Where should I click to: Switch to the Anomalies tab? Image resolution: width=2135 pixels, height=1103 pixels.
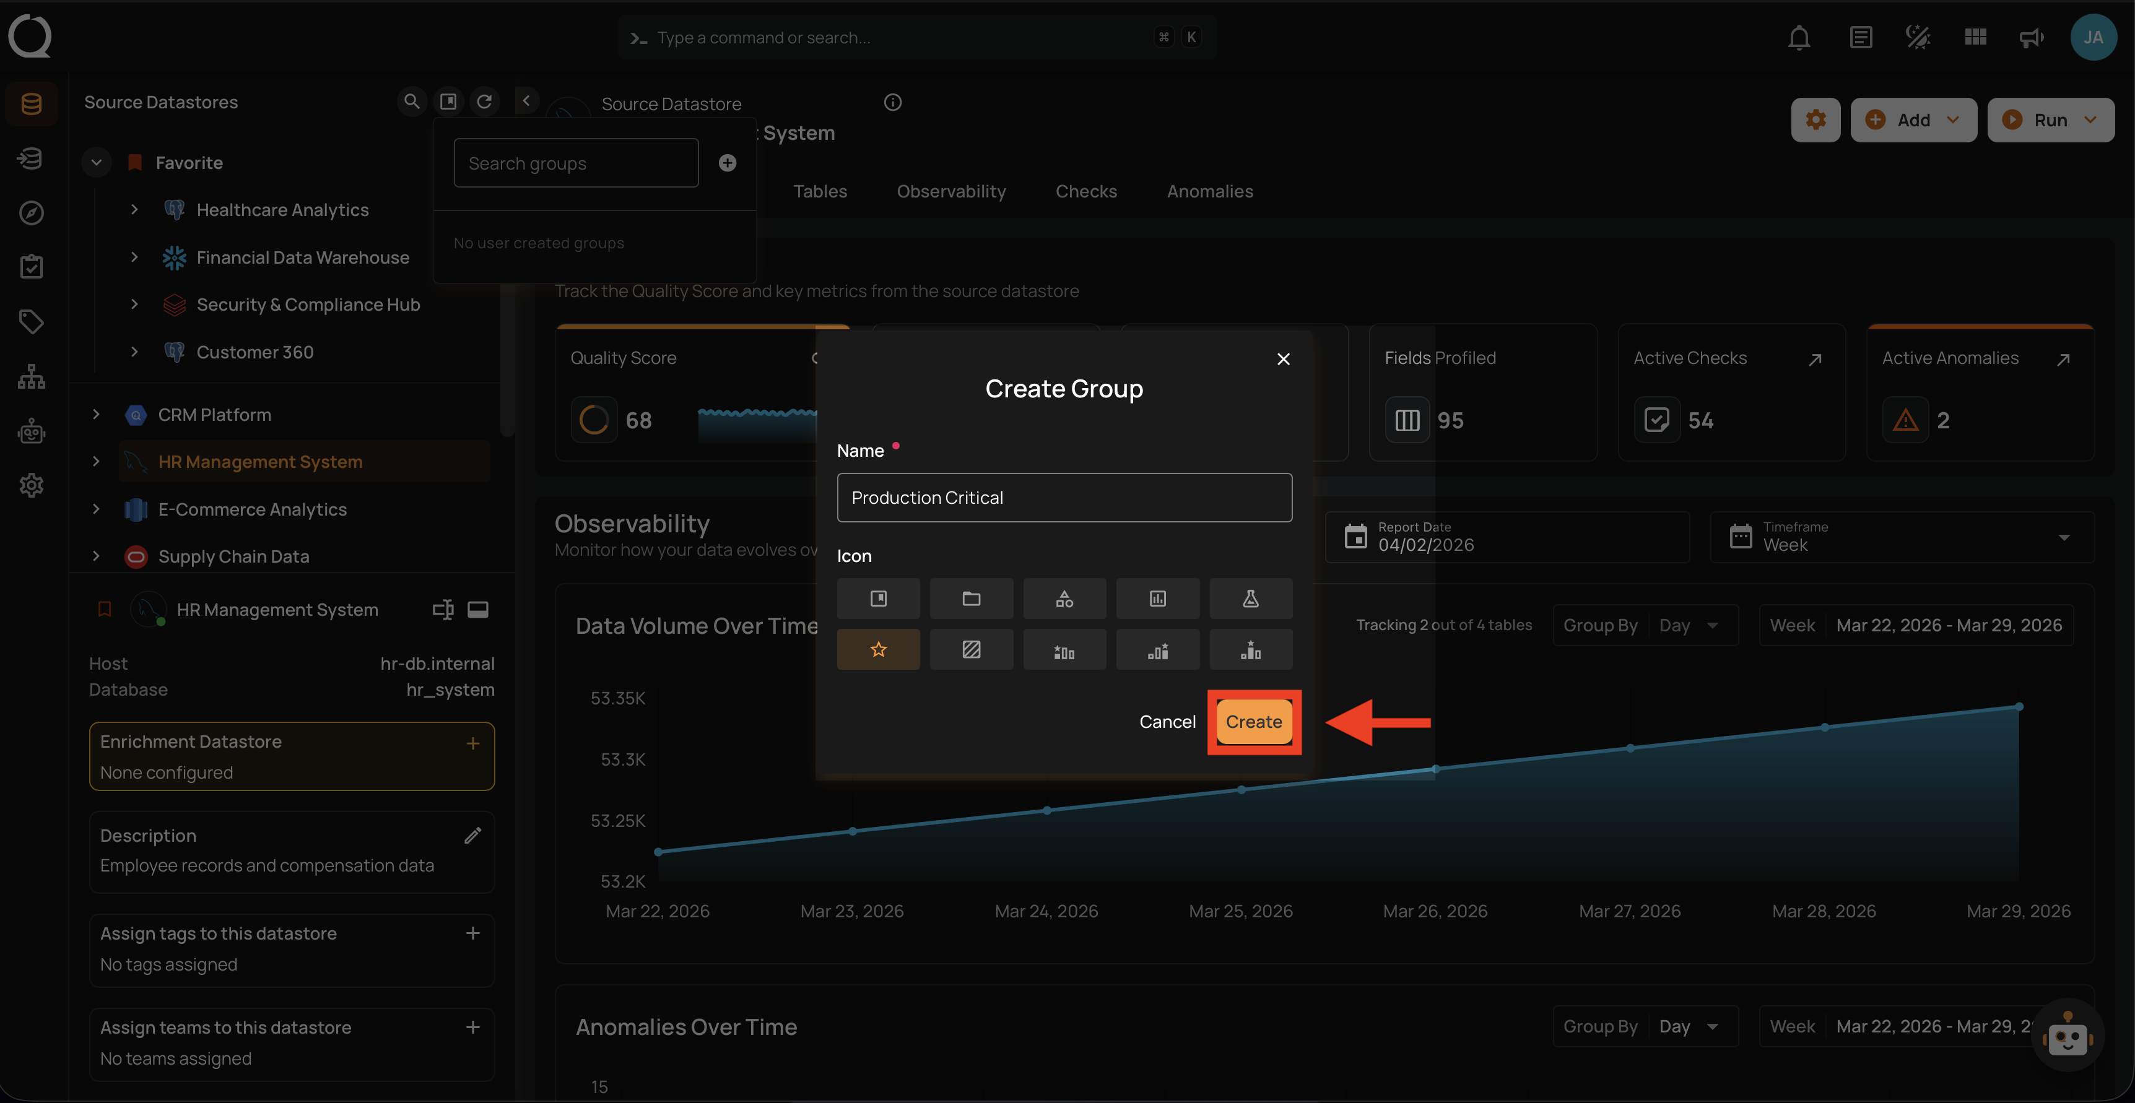pyautogui.click(x=1209, y=191)
